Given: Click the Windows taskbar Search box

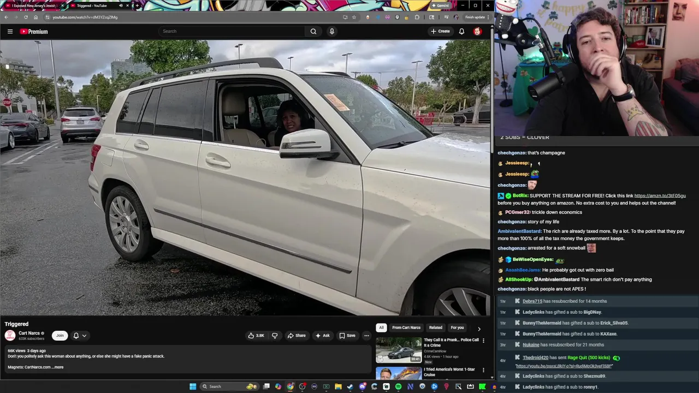Looking at the screenshot, I should click(229, 386).
